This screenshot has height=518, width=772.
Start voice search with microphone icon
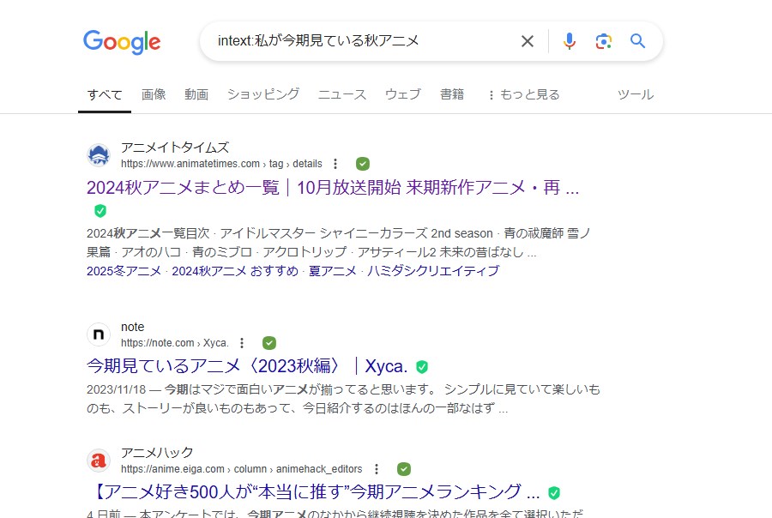(570, 41)
